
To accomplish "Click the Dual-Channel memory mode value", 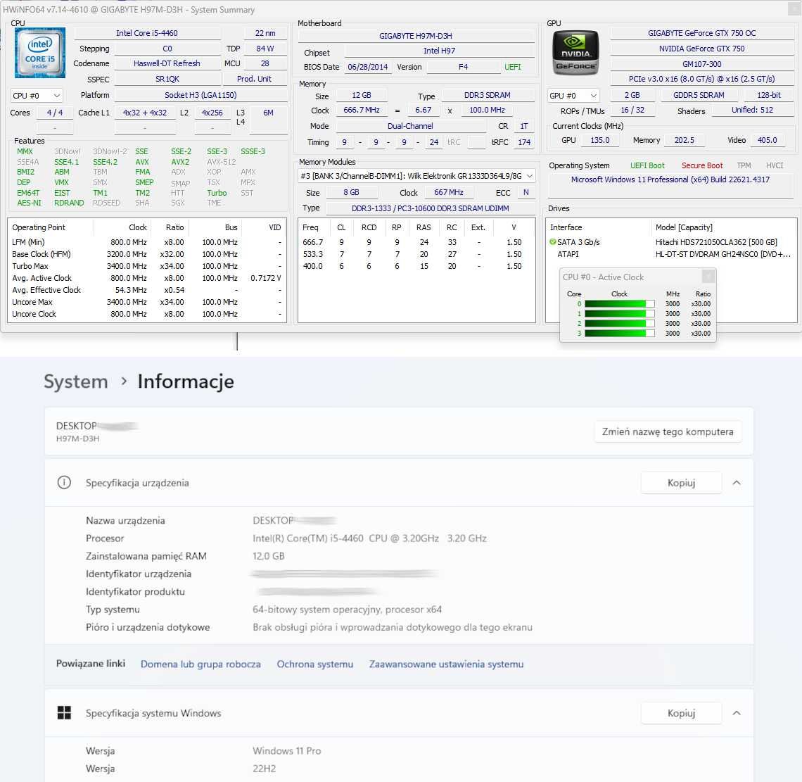I will (x=410, y=126).
